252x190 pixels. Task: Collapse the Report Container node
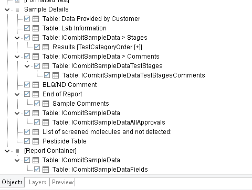tap(7, 151)
